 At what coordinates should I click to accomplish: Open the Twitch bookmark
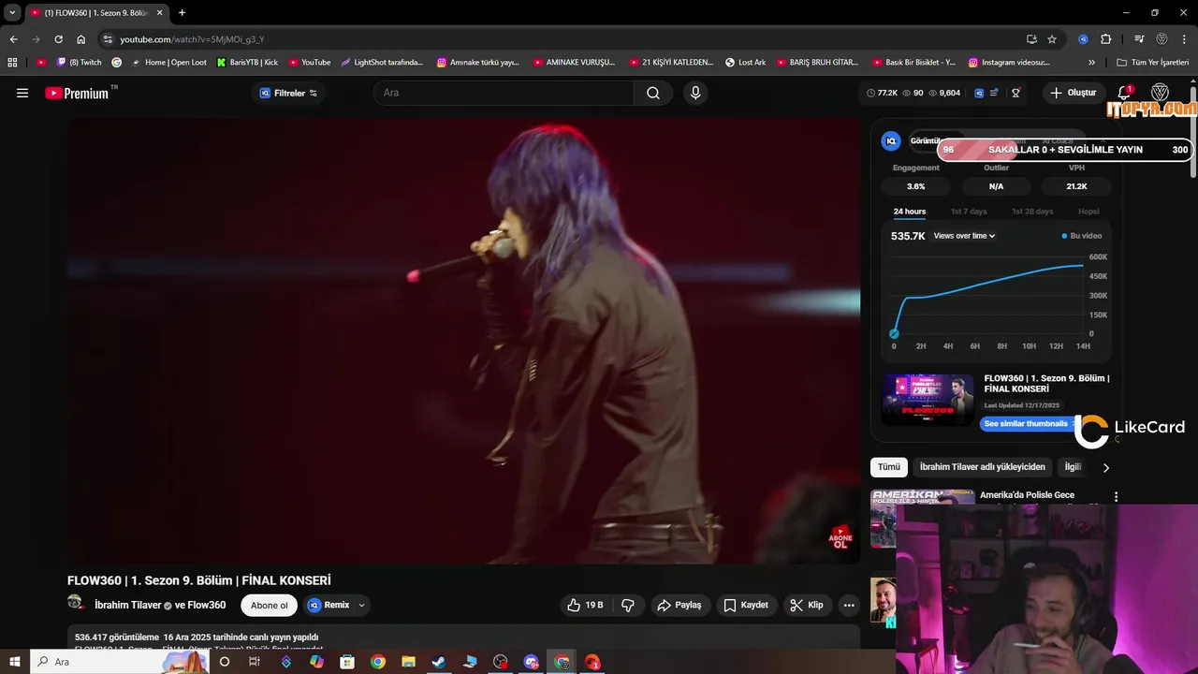pyautogui.click(x=80, y=63)
